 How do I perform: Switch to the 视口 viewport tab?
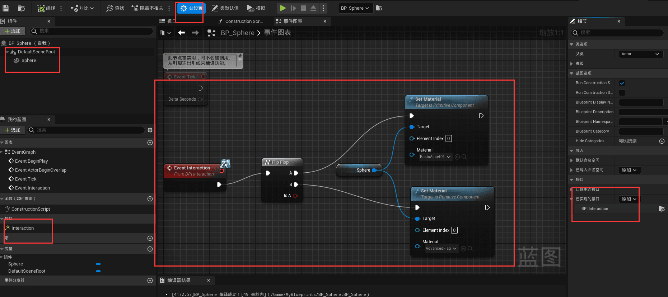pyautogui.click(x=168, y=21)
